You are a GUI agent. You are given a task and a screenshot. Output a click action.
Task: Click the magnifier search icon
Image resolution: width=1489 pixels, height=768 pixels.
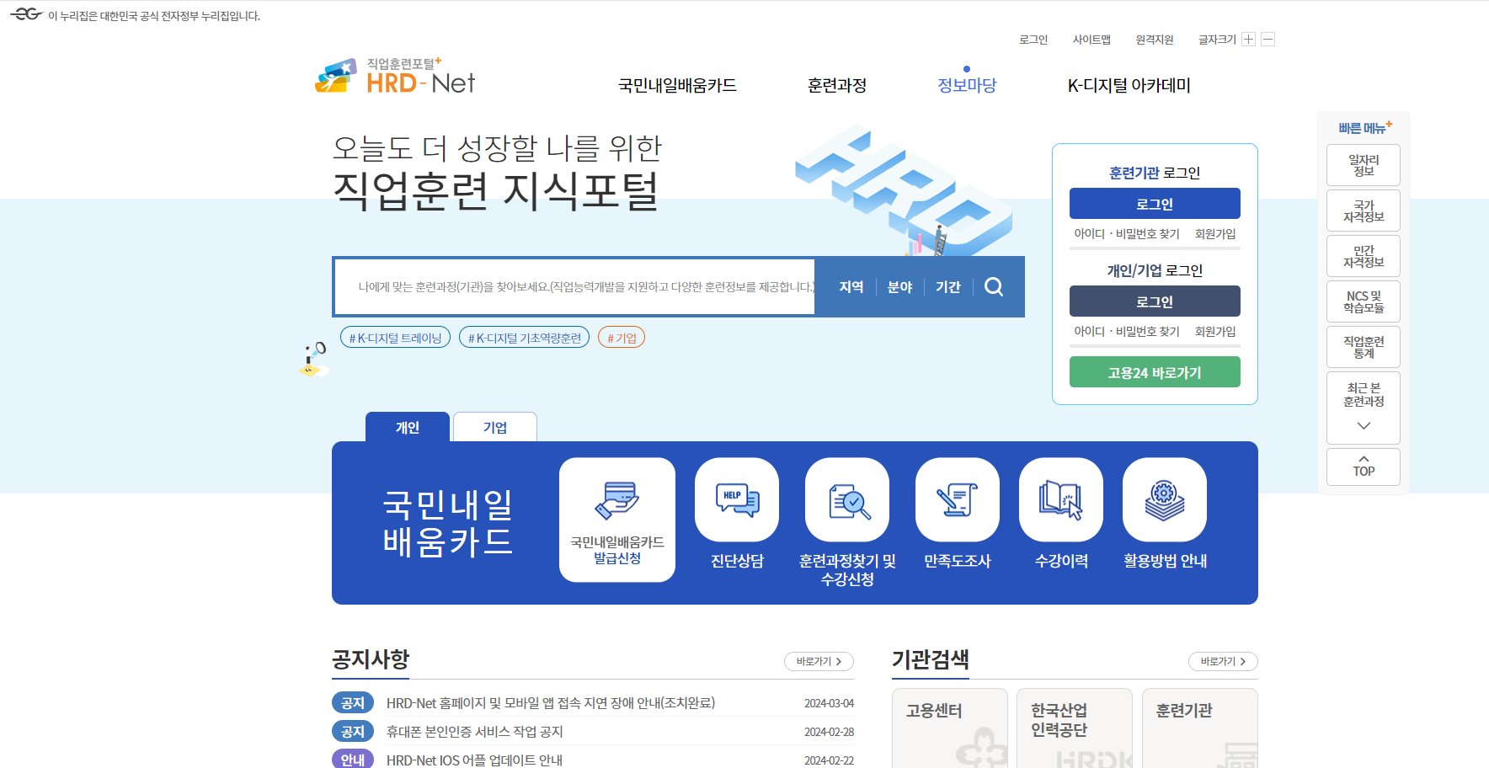pyautogui.click(x=994, y=287)
